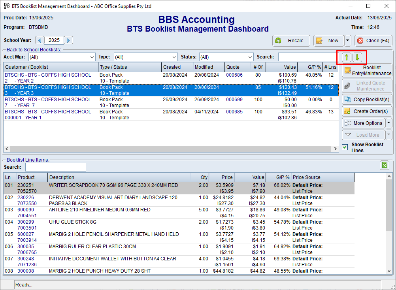This screenshot has width=396, height=290.
Task: Open More Options
Action: coord(363,123)
